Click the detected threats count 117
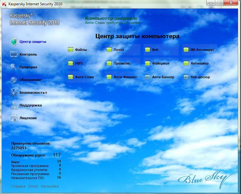 (x=57, y=155)
